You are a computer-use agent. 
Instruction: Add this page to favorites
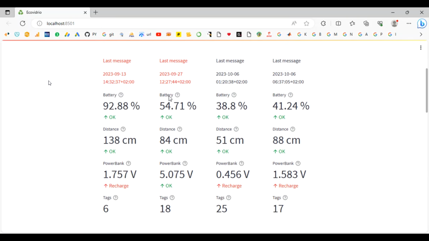coord(307,23)
